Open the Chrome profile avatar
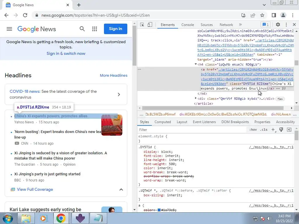Viewport: 299px width, 224px height. (283, 15)
